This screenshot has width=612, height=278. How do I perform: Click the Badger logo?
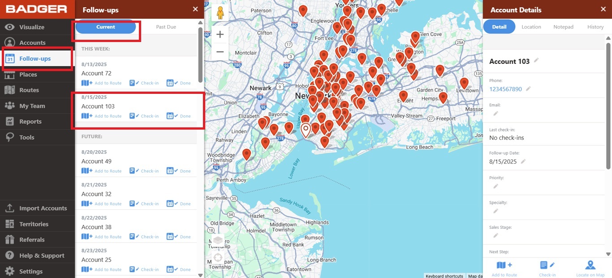coord(37,9)
